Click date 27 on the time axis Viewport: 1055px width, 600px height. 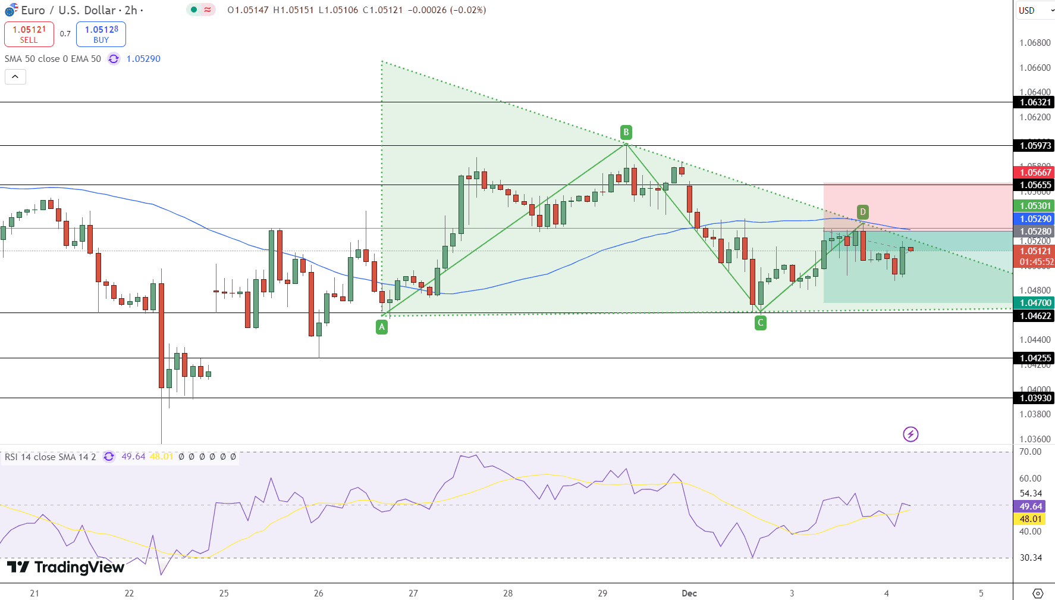[x=413, y=593]
